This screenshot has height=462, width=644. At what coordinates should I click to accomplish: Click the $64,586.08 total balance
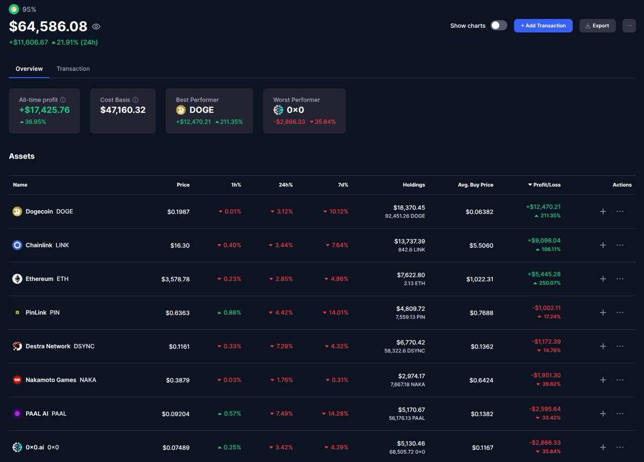(48, 26)
